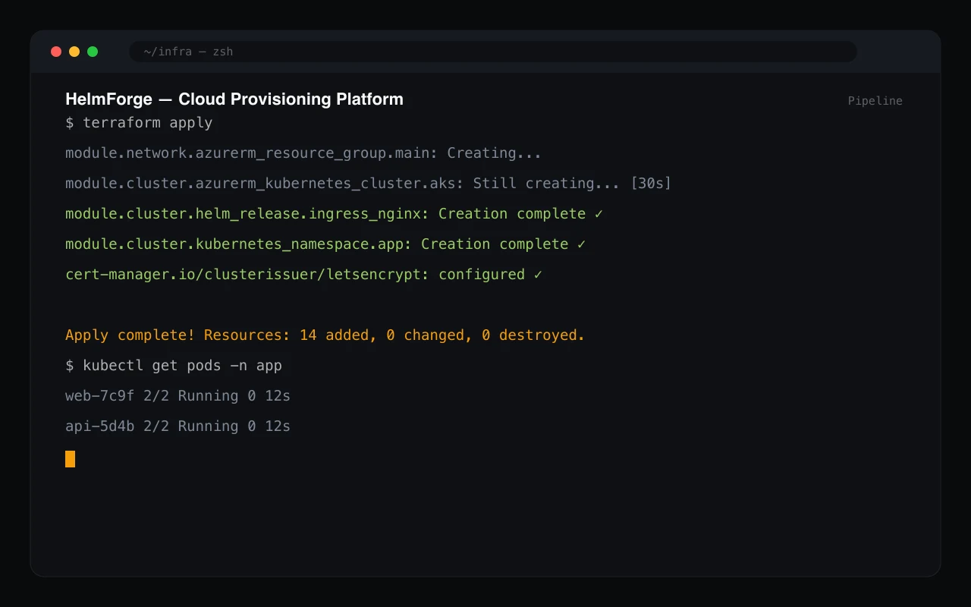971x607 pixels.
Task: Click the '$ terraform apply' command line
Action: [139, 123]
